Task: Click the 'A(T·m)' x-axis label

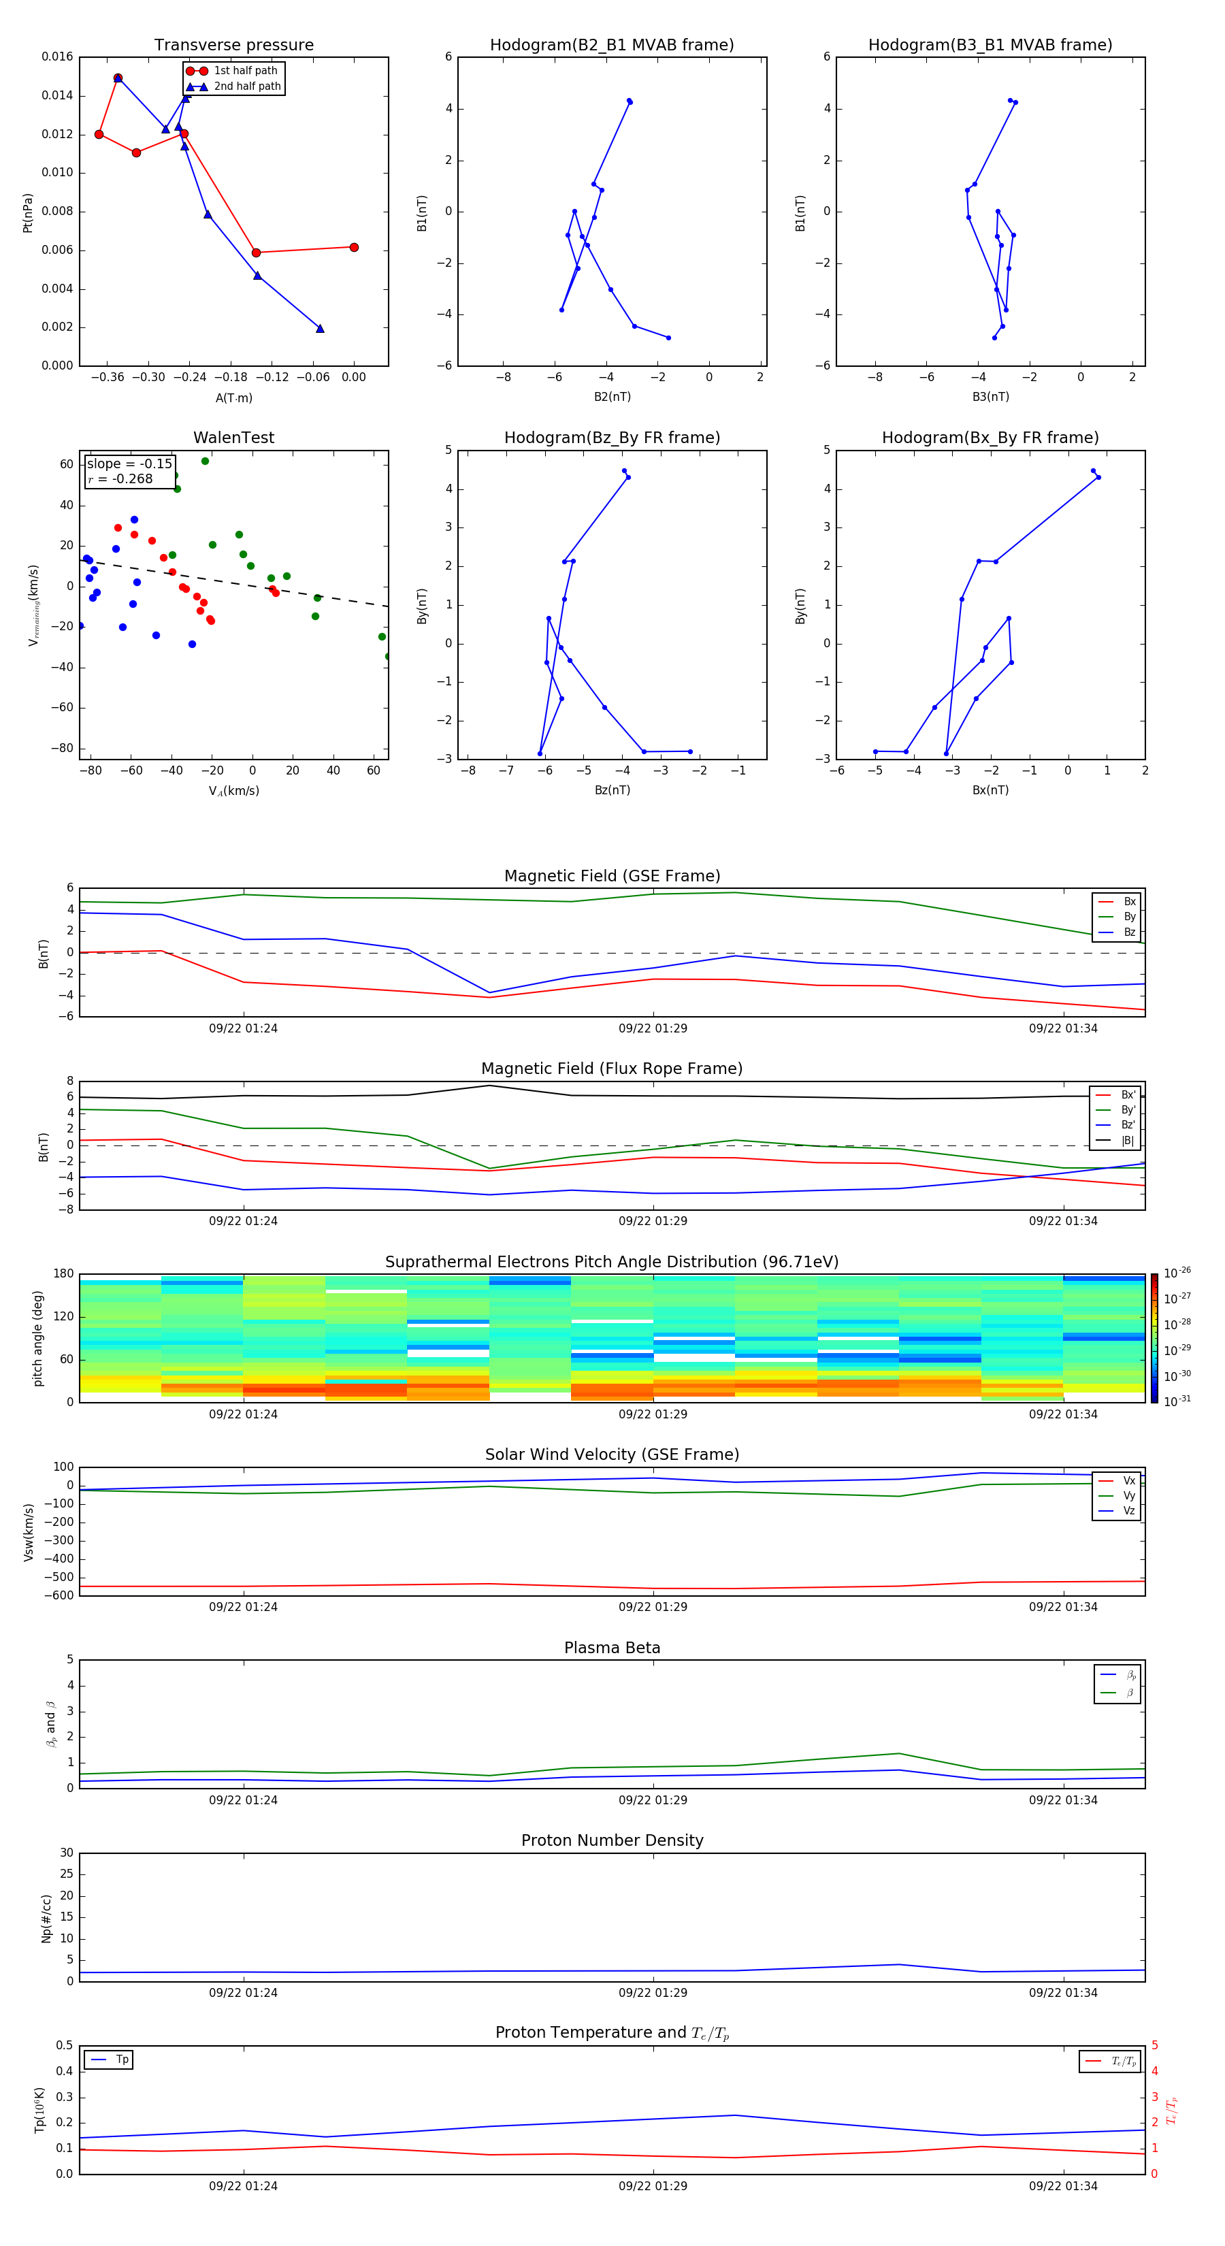Action: tap(233, 398)
